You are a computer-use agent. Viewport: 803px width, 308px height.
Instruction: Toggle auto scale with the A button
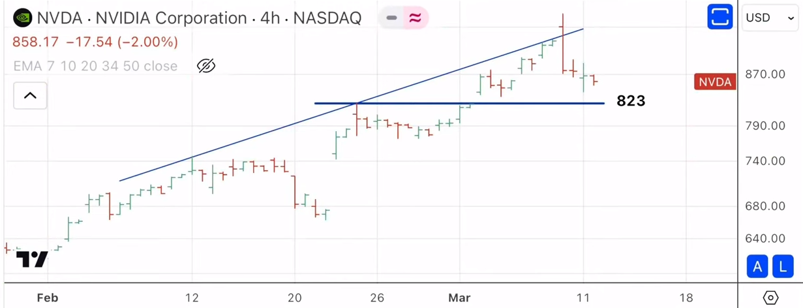pyautogui.click(x=757, y=266)
